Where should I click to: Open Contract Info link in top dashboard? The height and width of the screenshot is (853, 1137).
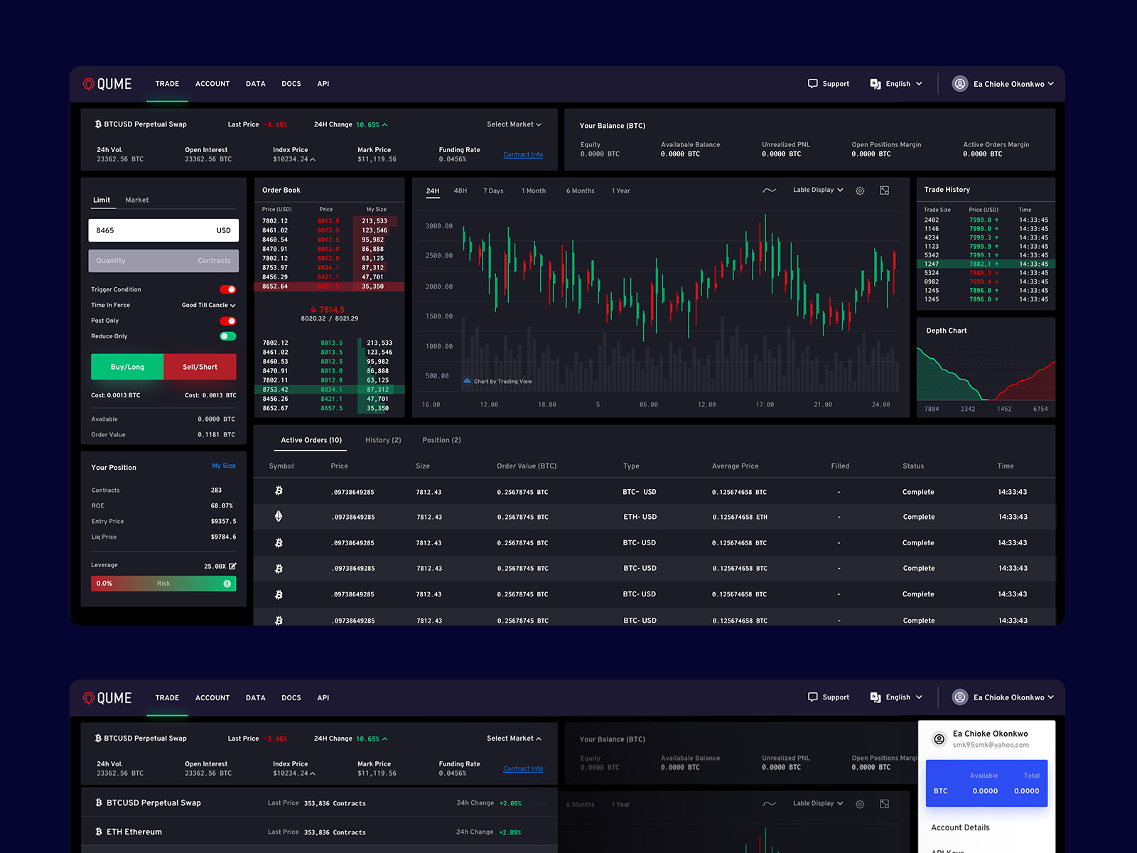tap(523, 155)
